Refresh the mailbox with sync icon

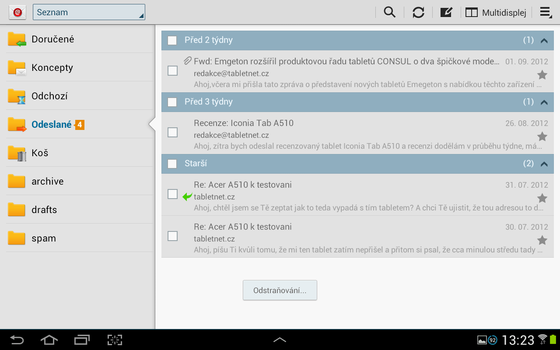418,12
